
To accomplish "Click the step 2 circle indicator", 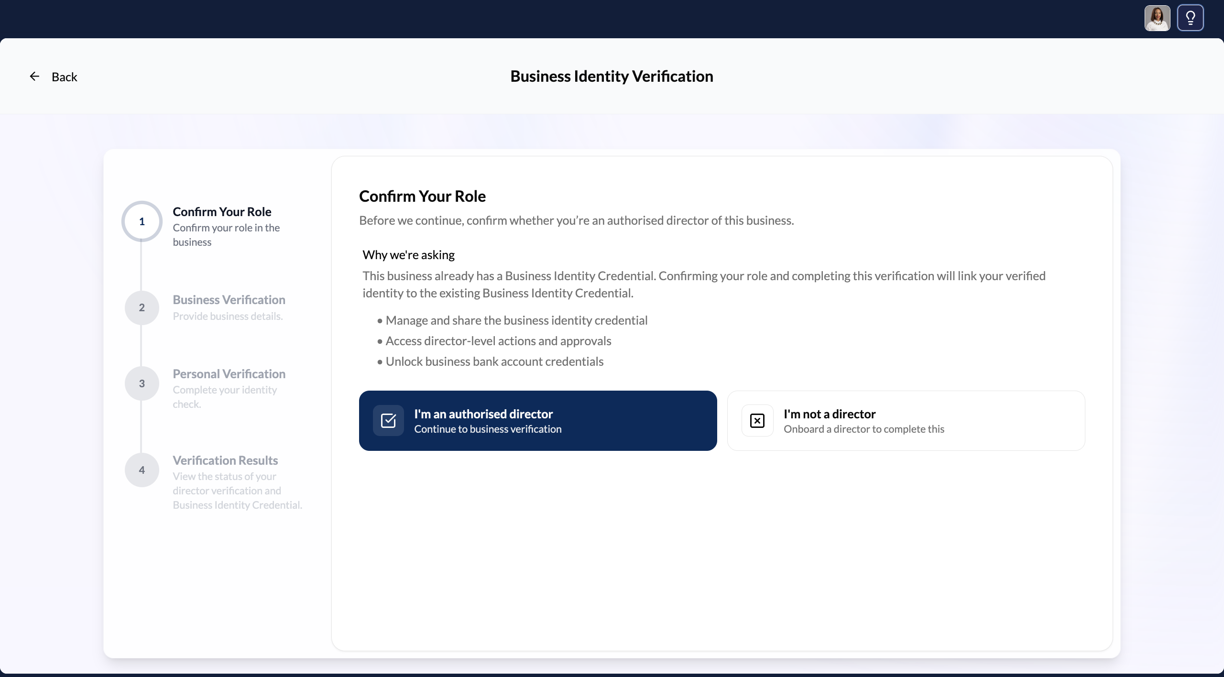I will (142, 308).
